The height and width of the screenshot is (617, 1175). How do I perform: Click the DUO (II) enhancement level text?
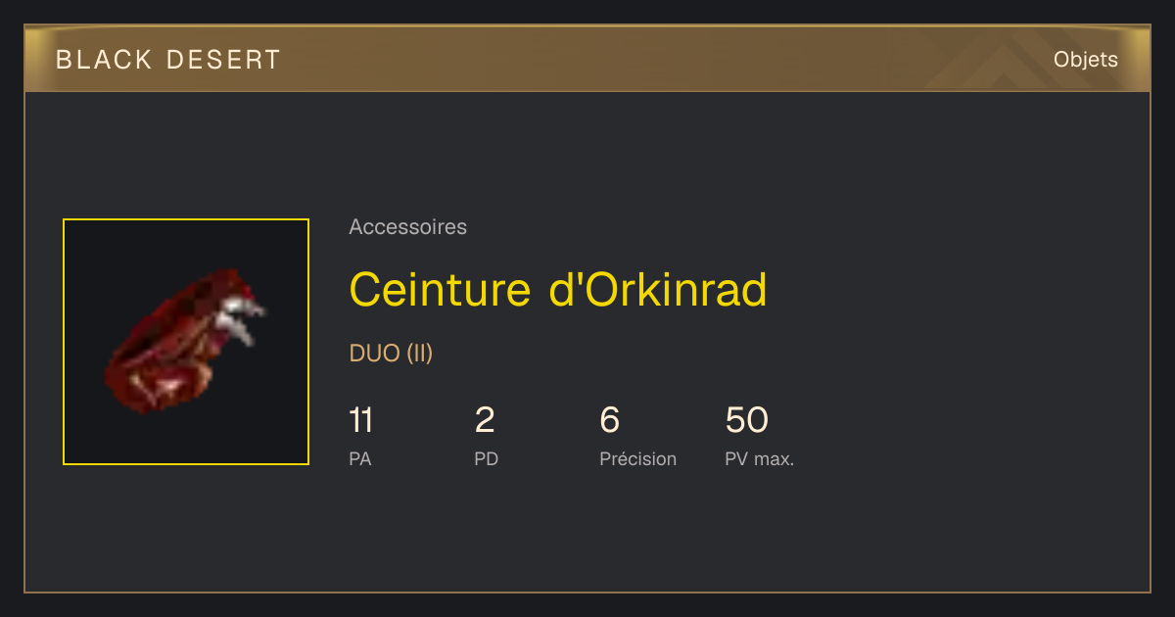[x=391, y=354]
